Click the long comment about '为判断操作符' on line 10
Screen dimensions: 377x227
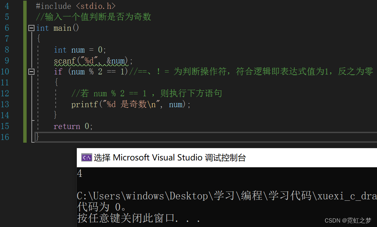pos(251,71)
